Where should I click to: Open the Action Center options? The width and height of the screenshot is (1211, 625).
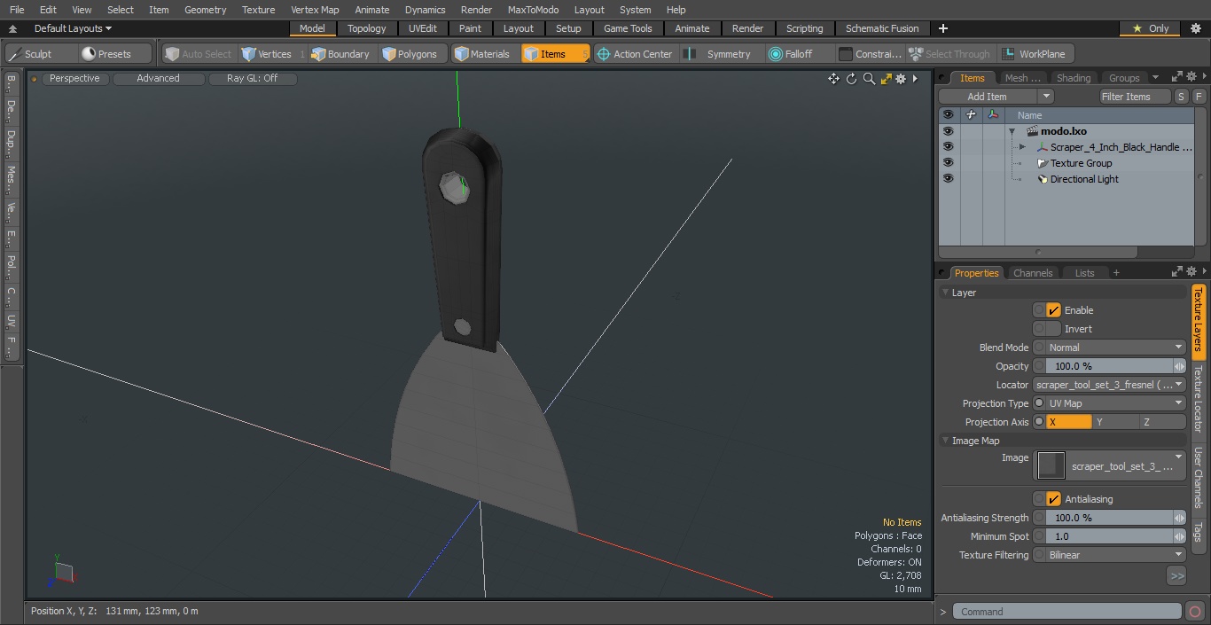635,54
